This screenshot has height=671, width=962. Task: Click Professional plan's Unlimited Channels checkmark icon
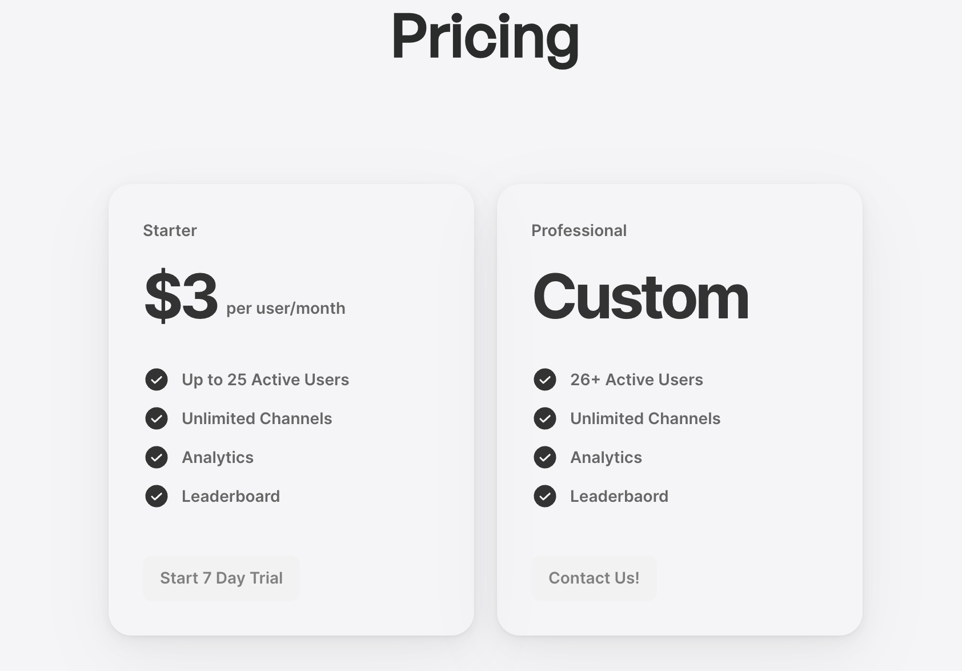click(545, 418)
